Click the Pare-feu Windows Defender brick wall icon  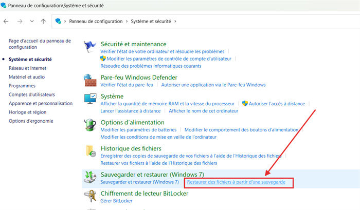(x=90, y=80)
